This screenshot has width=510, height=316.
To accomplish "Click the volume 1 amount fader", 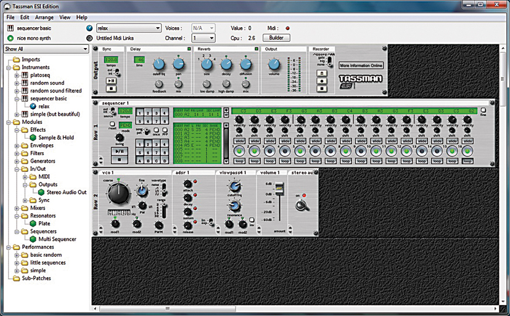I will click(279, 188).
